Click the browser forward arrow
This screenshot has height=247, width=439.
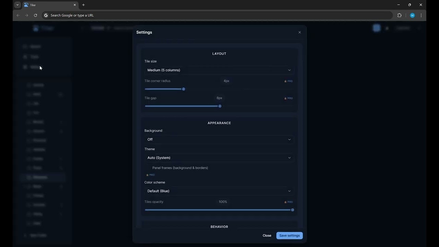(26, 15)
